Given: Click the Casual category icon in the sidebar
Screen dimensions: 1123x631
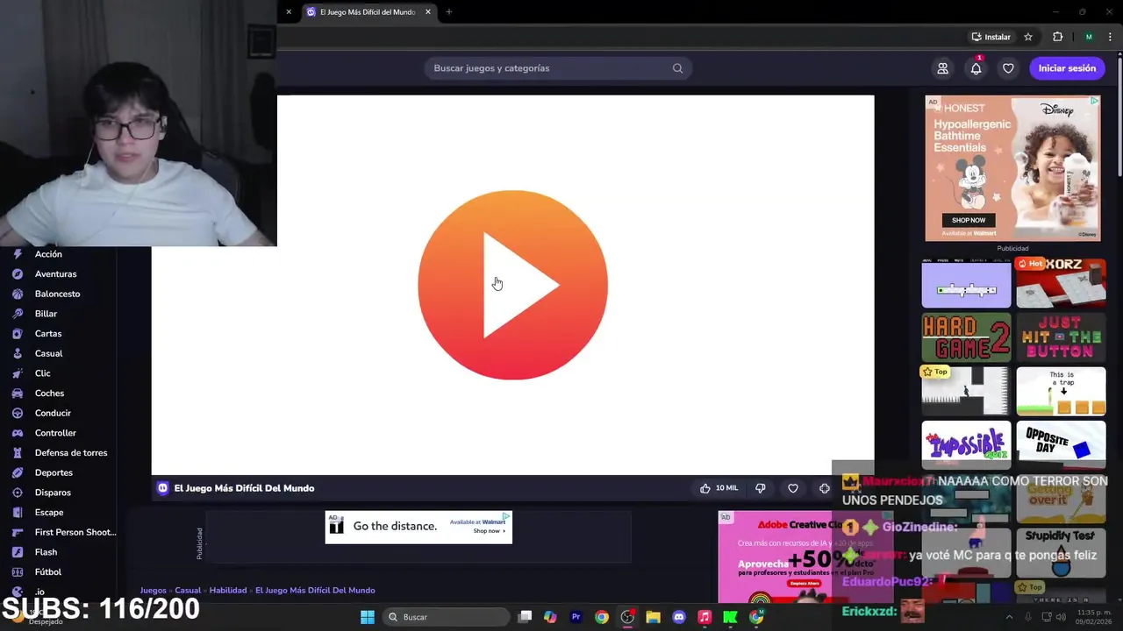Looking at the screenshot, I should [17, 353].
